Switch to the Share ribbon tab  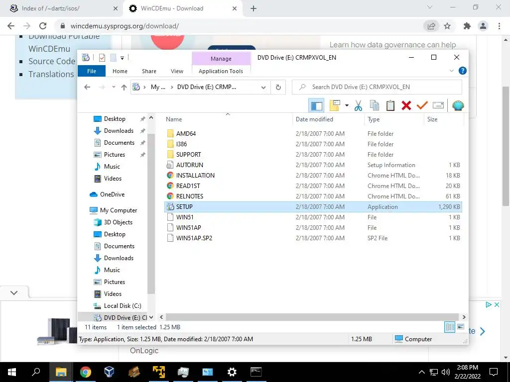(x=149, y=71)
